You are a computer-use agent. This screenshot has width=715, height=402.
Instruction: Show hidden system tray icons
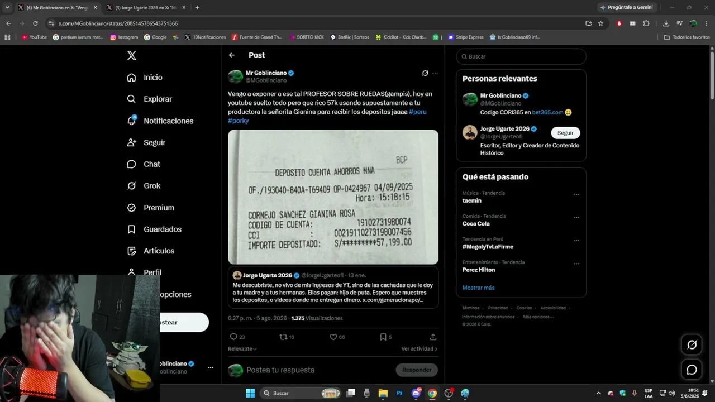tap(599, 393)
